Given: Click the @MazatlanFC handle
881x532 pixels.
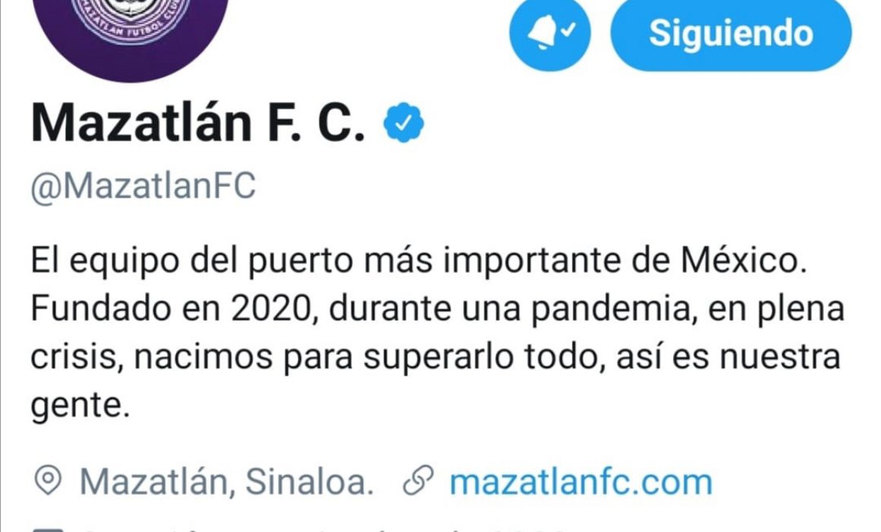Looking at the screenshot, I should (x=144, y=186).
